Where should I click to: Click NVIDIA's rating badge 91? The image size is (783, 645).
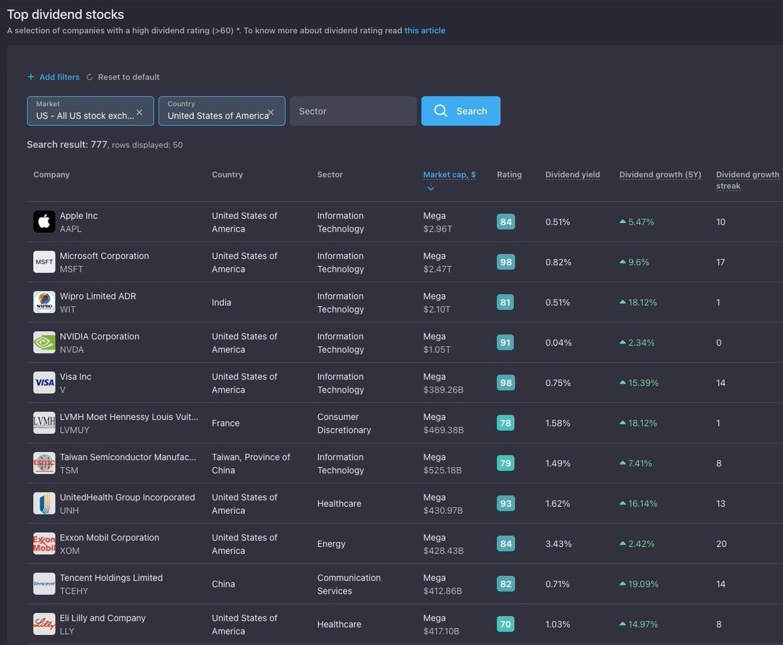(506, 342)
